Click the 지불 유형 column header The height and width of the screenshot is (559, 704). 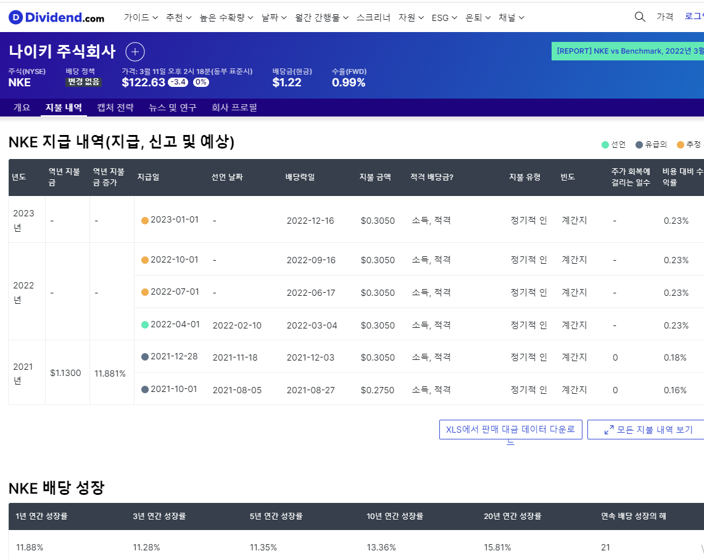524,177
